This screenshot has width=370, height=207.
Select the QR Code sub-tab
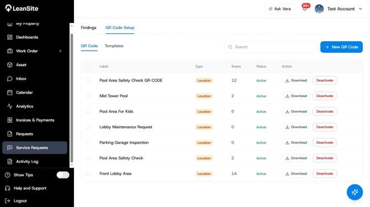tap(89, 46)
